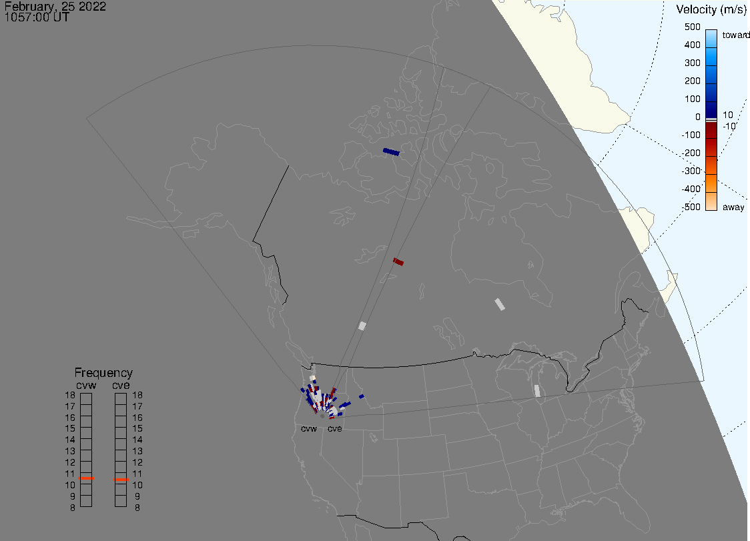Click the date text February, 25 2022
The width and height of the screenshot is (750, 541).
pos(55,6)
